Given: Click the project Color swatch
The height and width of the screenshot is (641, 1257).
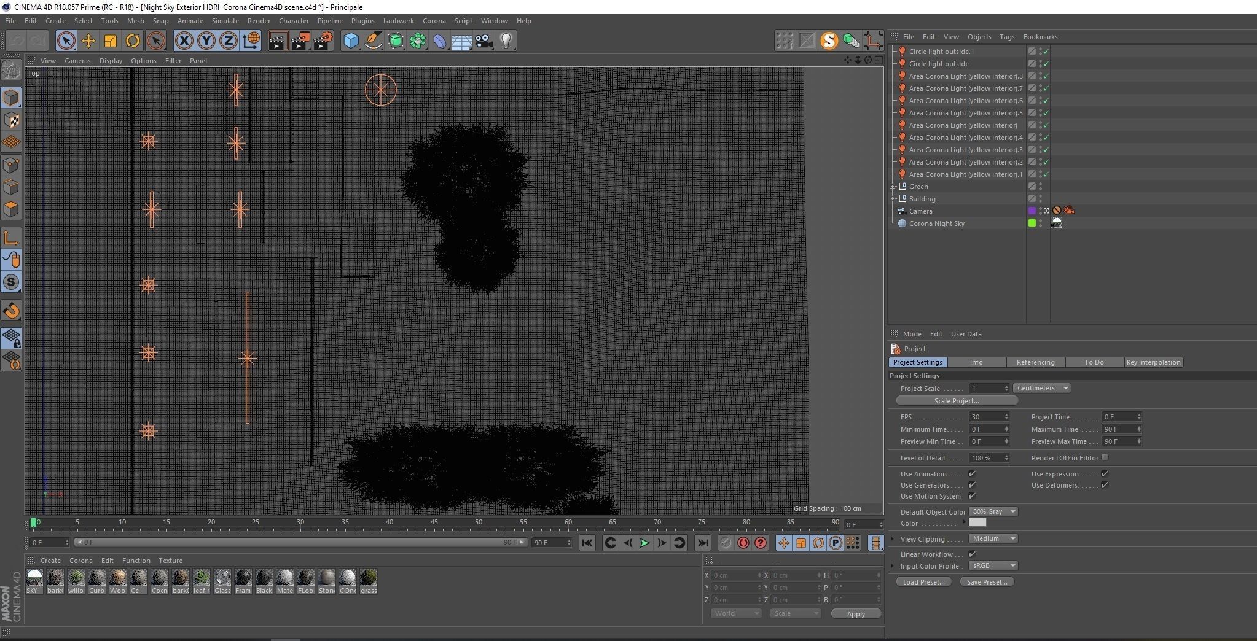Looking at the screenshot, I should pos(977,523).
